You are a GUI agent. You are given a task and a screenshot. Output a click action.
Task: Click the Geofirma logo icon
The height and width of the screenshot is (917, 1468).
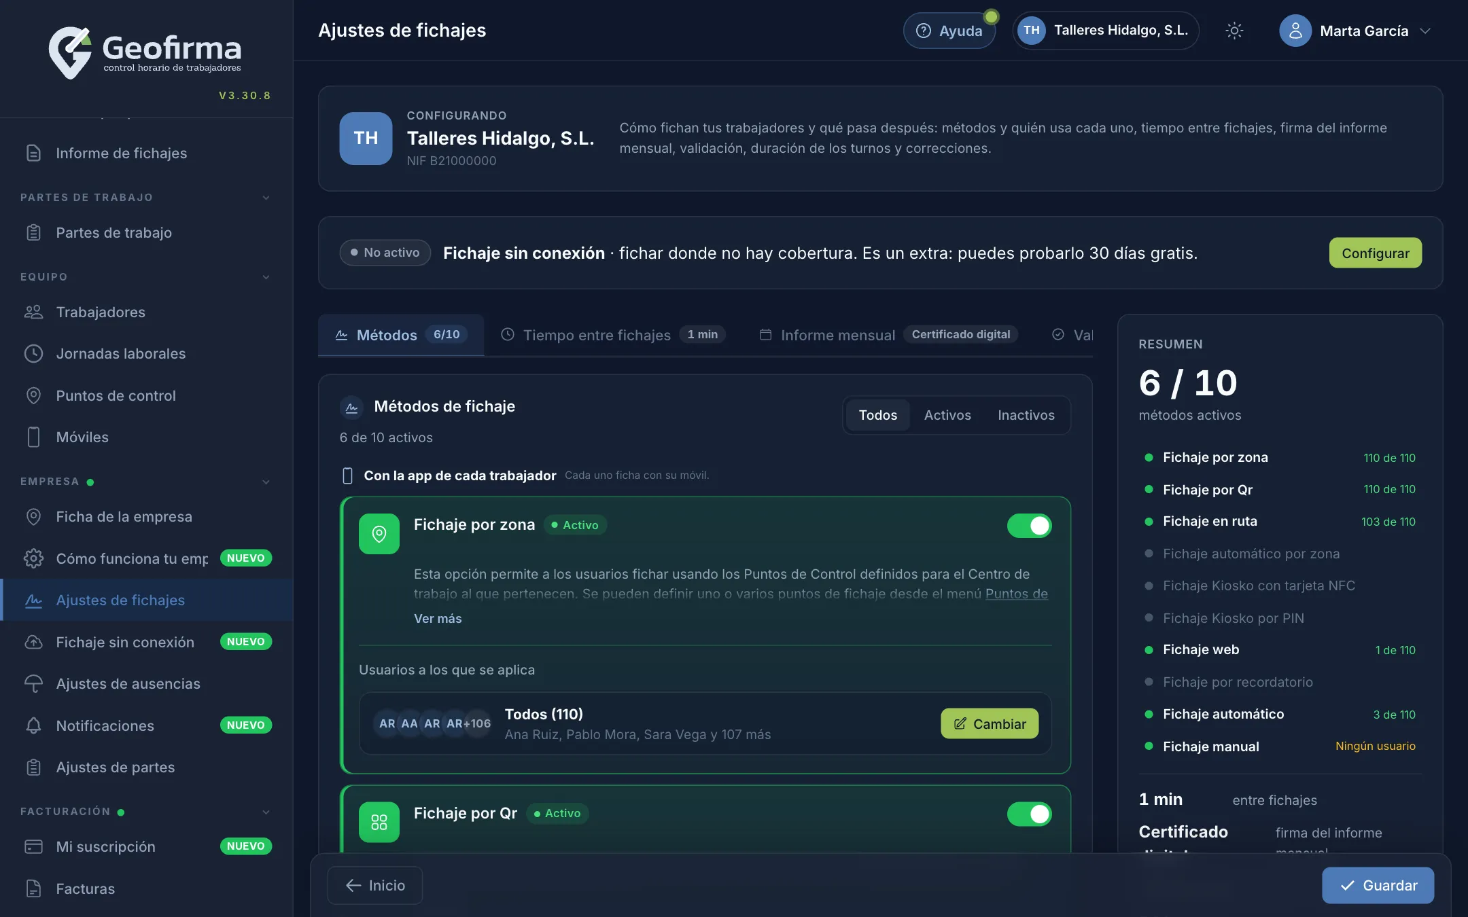tap(70, 52)
